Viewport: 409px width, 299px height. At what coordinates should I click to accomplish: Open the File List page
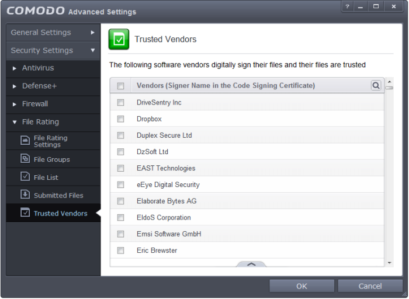(x=53, y=177)
